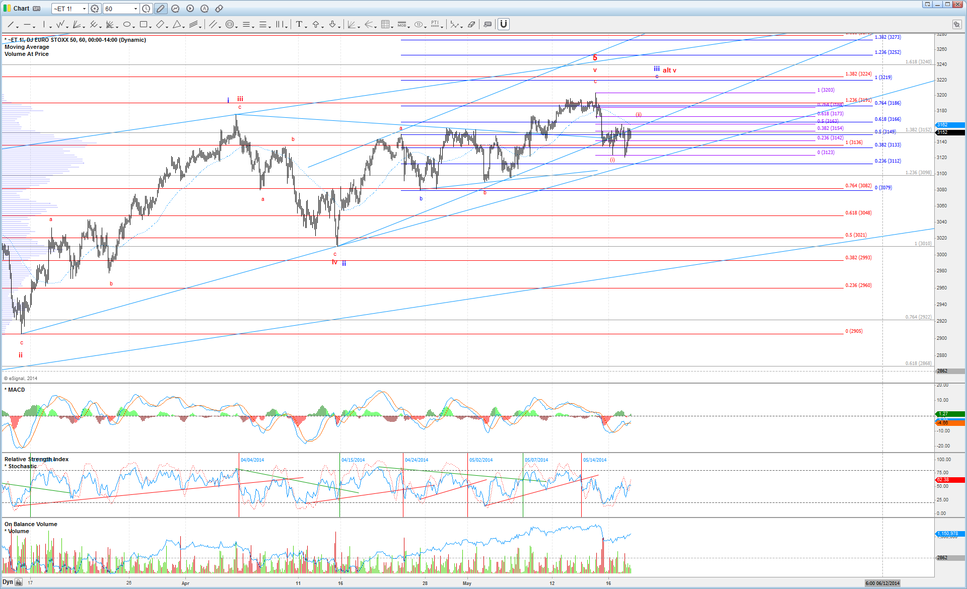The image size is (967, 589).
Task: Select the Fibonacci time zones tool
Action: click(x=280, y=24)
